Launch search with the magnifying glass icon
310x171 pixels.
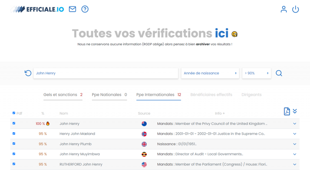click(279, 73)
